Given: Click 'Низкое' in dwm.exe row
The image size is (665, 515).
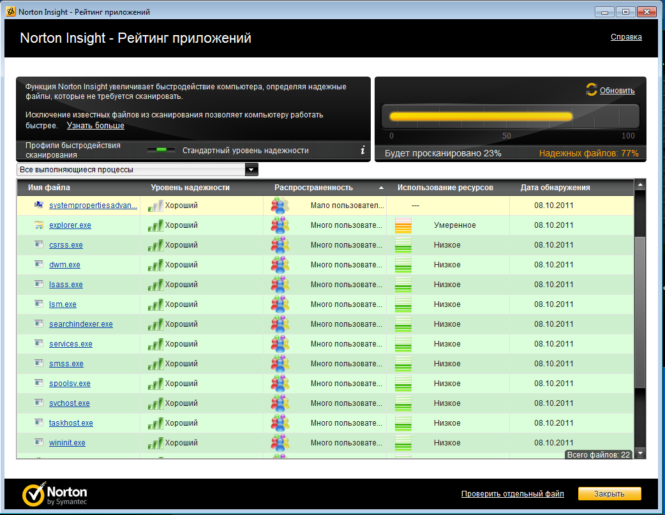Looking at the screenshot, I should (x=447, y=265).
